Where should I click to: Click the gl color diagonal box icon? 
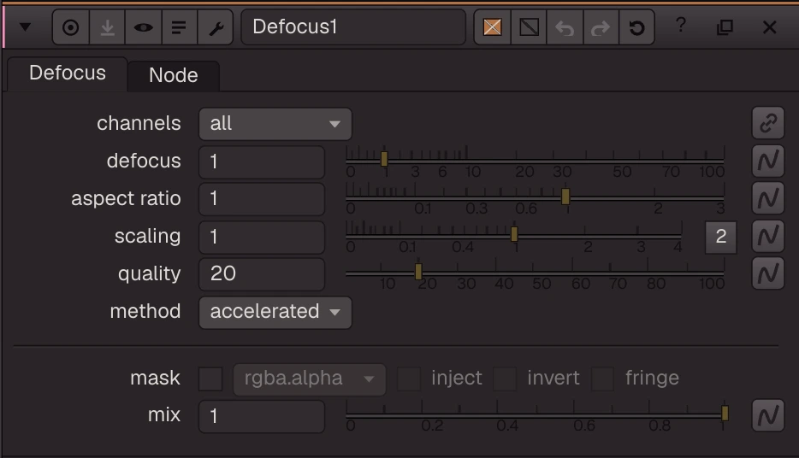click(x=529, y=27)
